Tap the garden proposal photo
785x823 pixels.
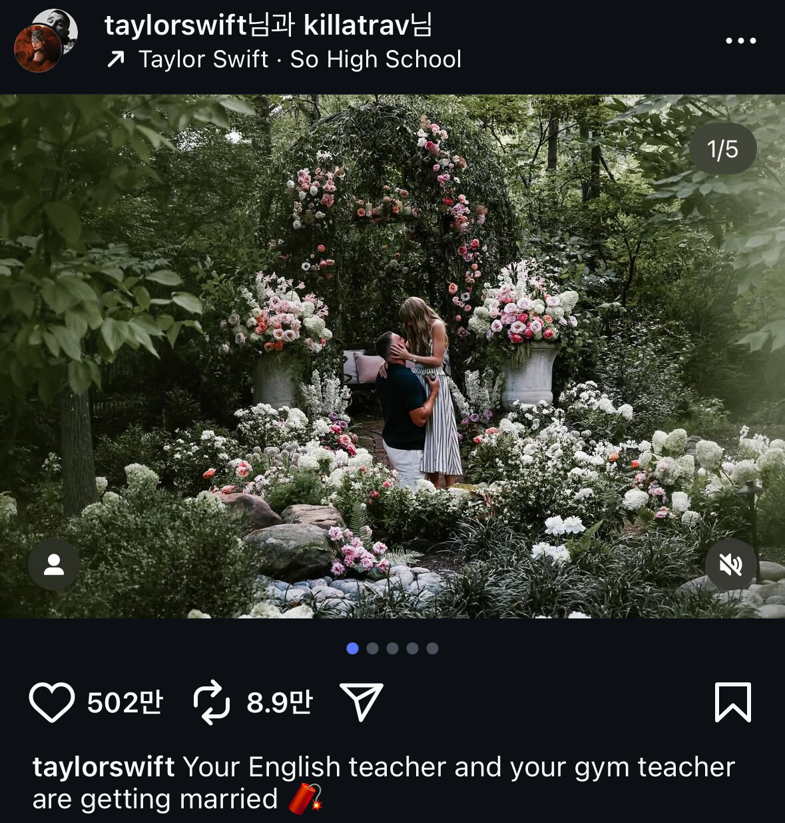coord(392,356)
